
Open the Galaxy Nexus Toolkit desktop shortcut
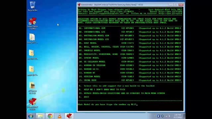coord(32,23)
